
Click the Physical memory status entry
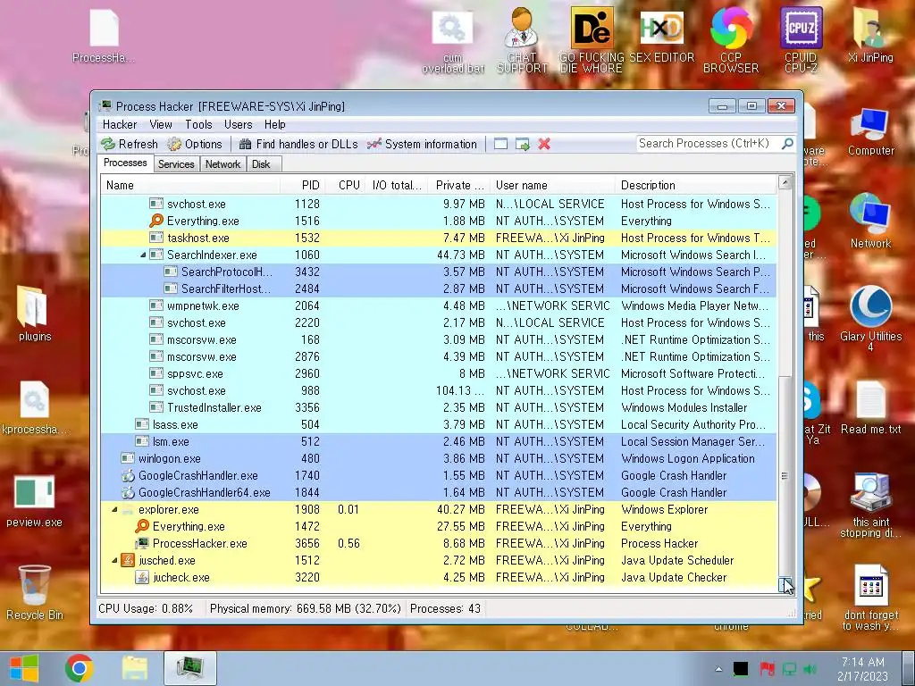click(x=306, y=608)
